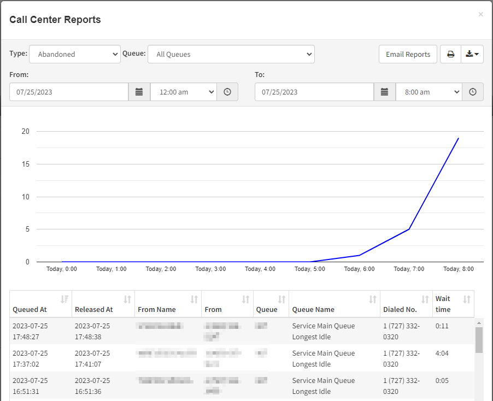Click the To time clock icon
Screen dimensions: 493x401
click(x=473, y=92)
